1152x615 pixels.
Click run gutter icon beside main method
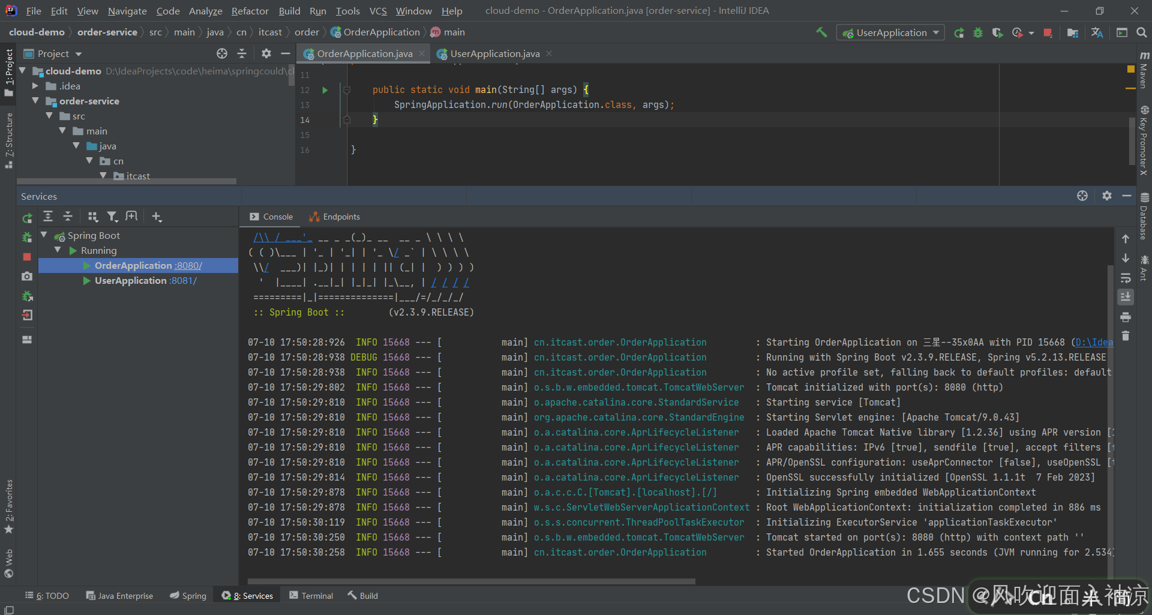(325, 90)
